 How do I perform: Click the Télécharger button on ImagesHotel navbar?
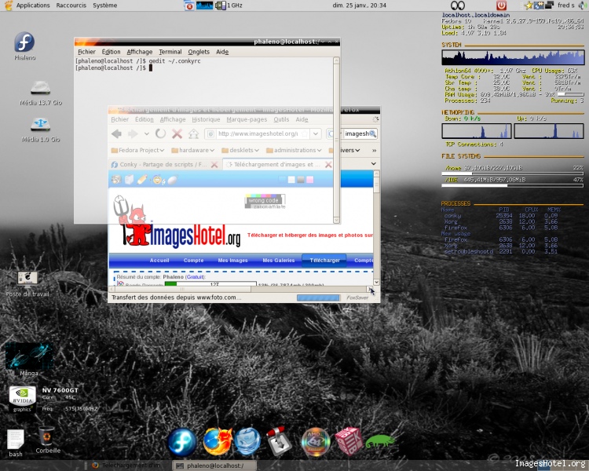[x=324, y=260]
